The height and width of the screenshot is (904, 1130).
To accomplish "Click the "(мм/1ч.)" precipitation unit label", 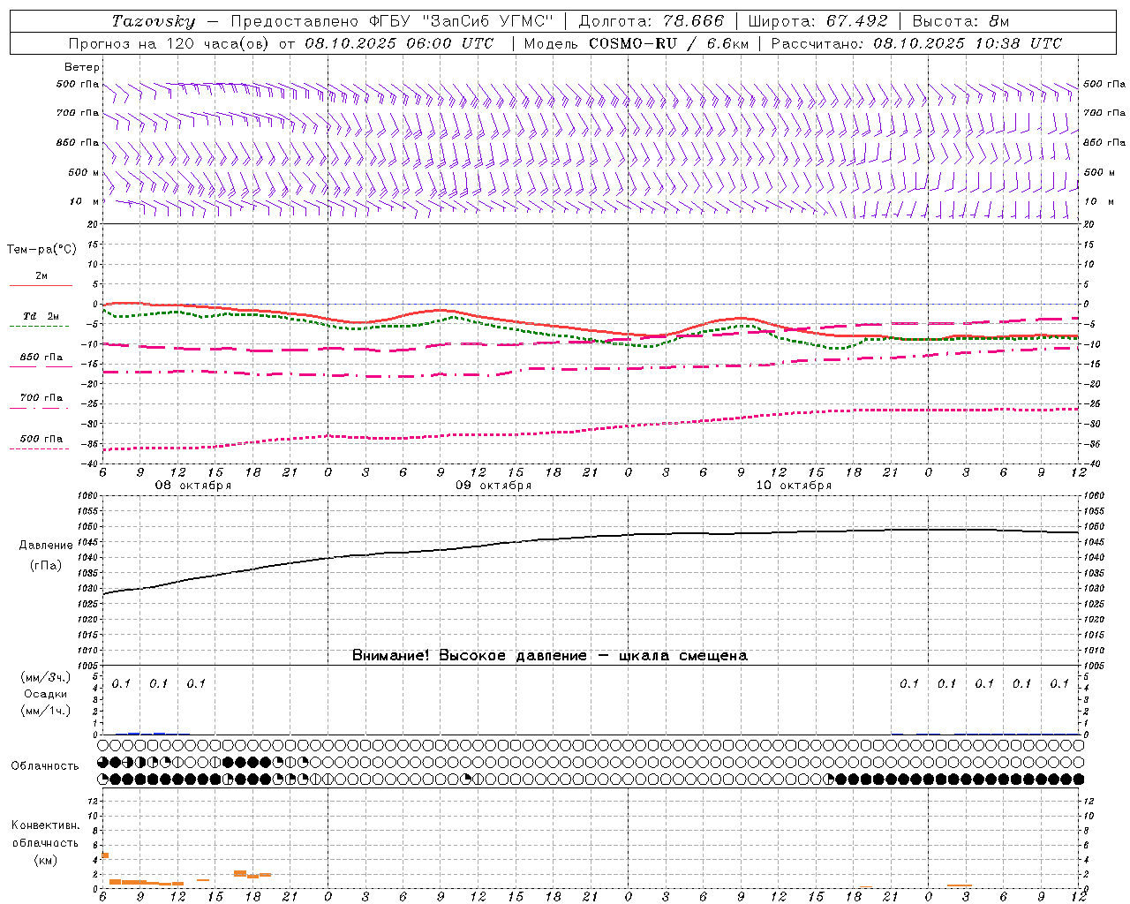I will pos(45,711).
